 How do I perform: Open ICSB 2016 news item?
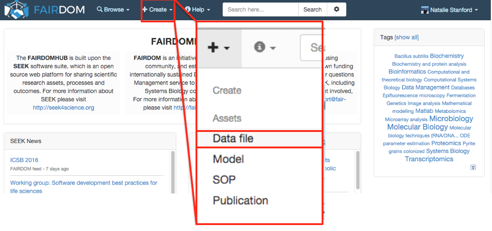point(24,160)
